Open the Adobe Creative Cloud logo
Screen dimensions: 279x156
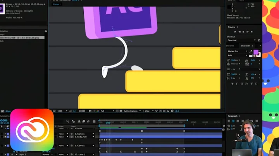(x=32, y=130)
